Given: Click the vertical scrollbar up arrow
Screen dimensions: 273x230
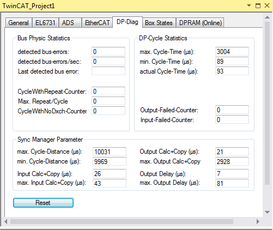Looking at the screenshot, I should [x=267, y=17].
